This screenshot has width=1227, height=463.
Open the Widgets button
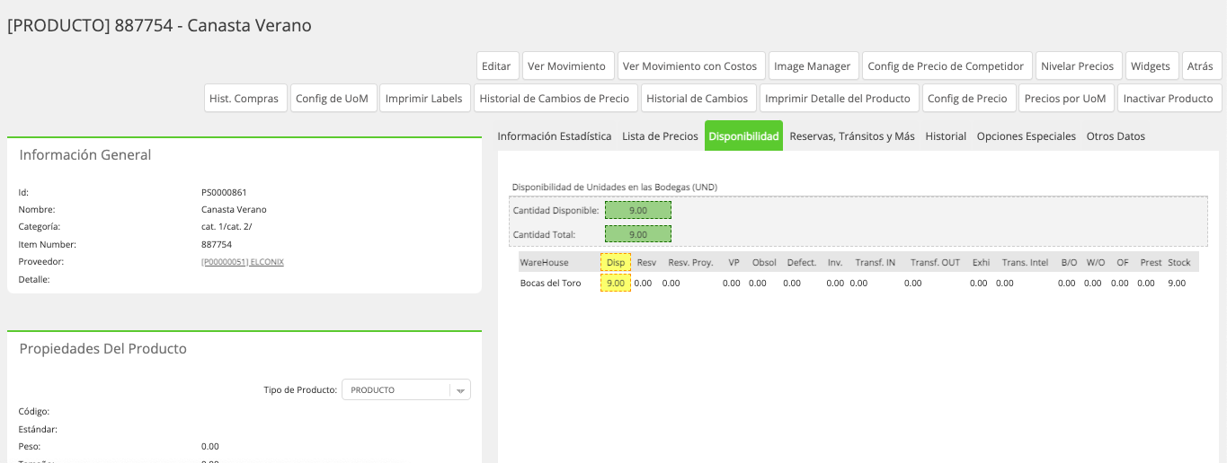pyautogui.click(x=1151, y=66)
